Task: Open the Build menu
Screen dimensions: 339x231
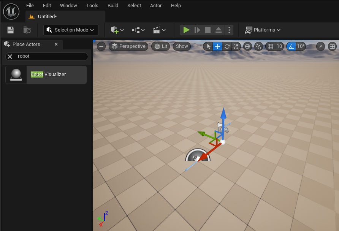Action: 113,6
